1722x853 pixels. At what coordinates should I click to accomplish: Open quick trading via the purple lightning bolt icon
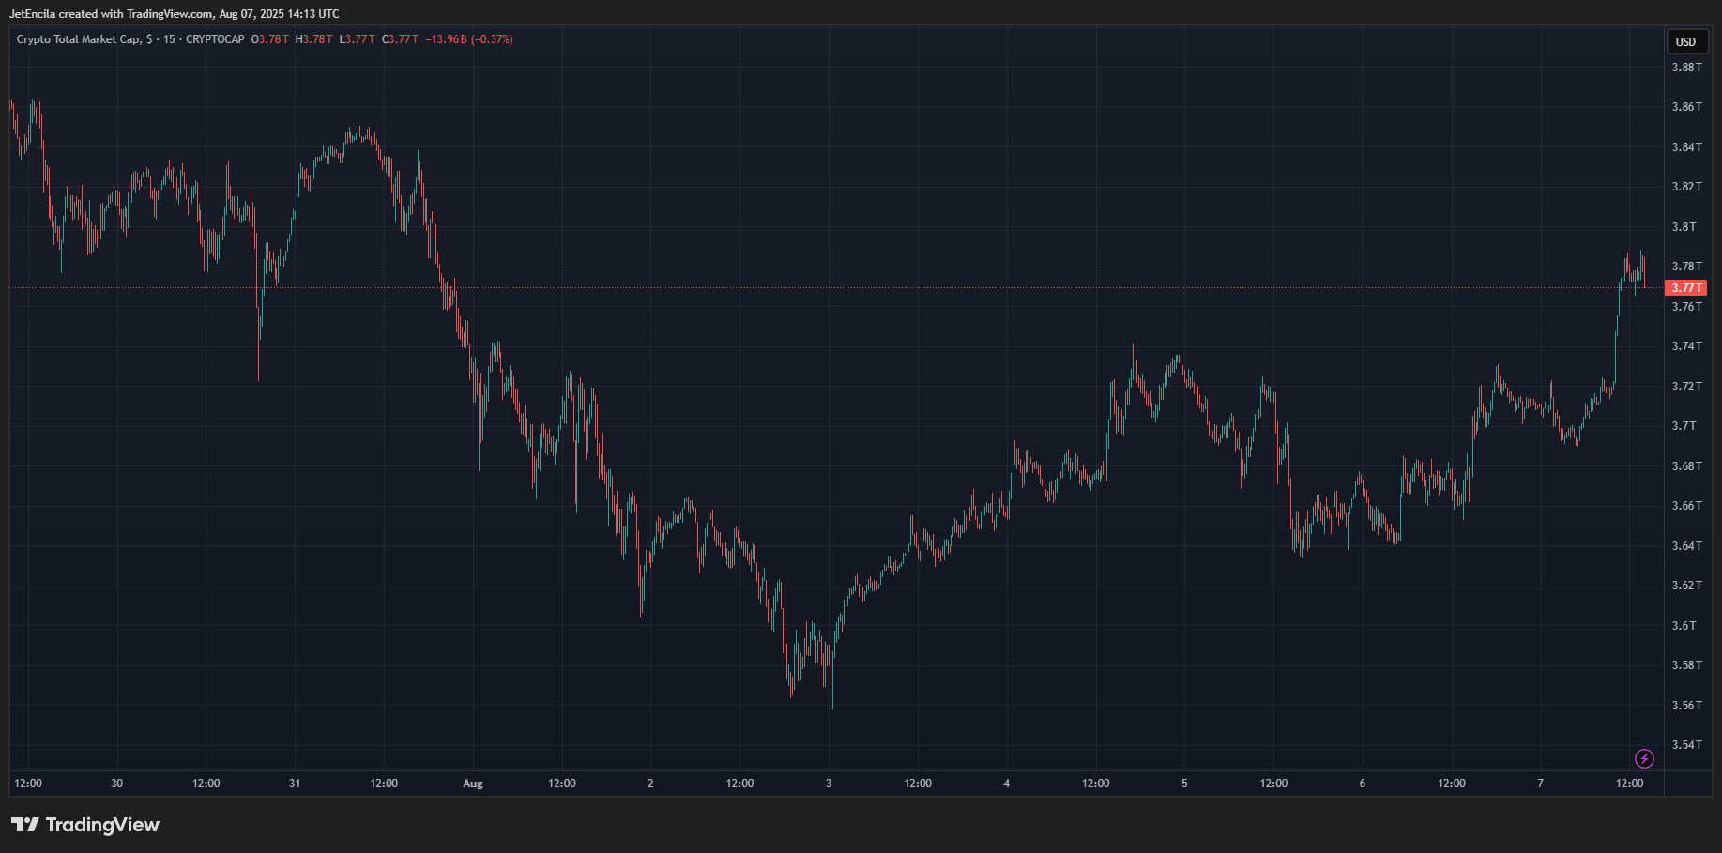tap(1644, 759)
